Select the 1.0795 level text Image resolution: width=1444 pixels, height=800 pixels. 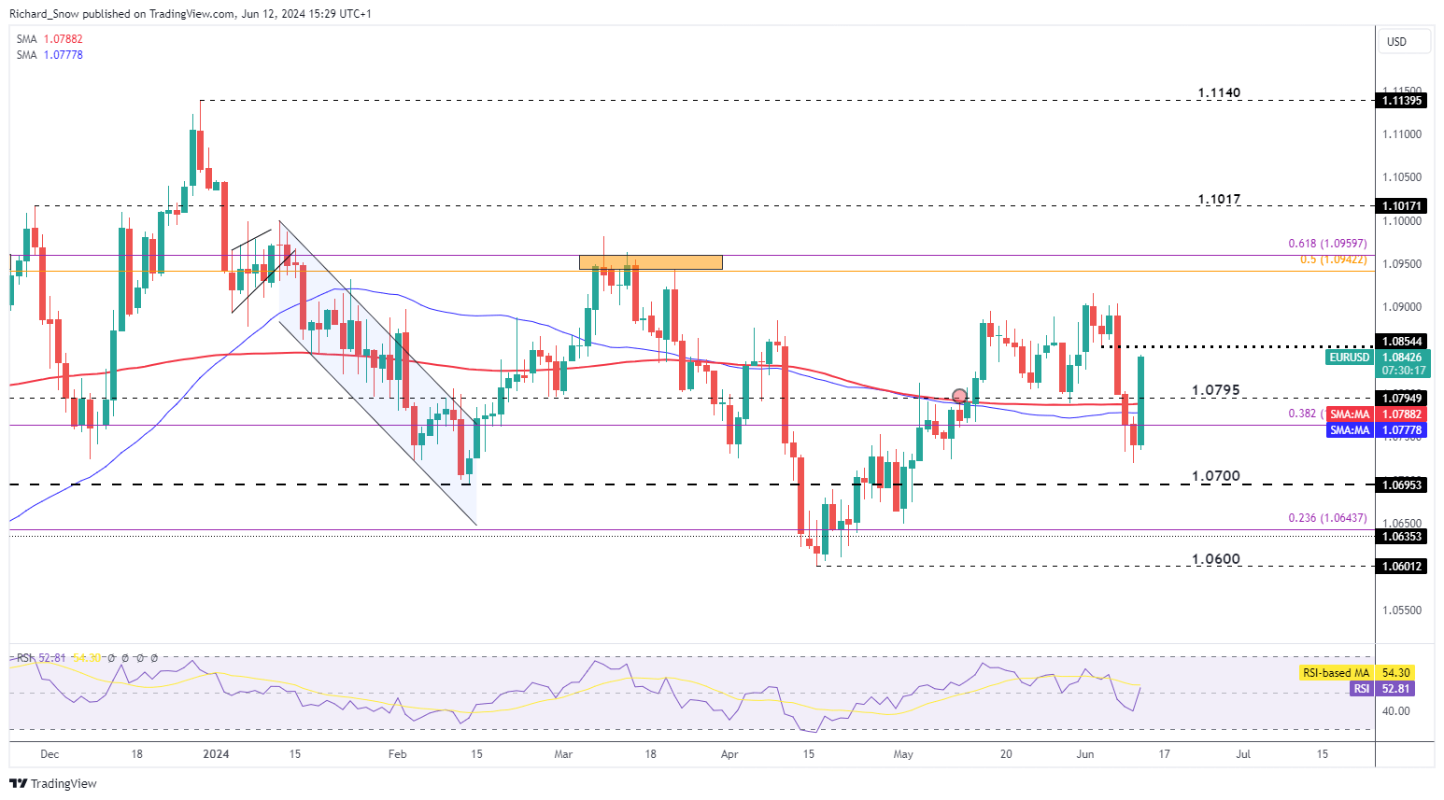pos(1215,390)
